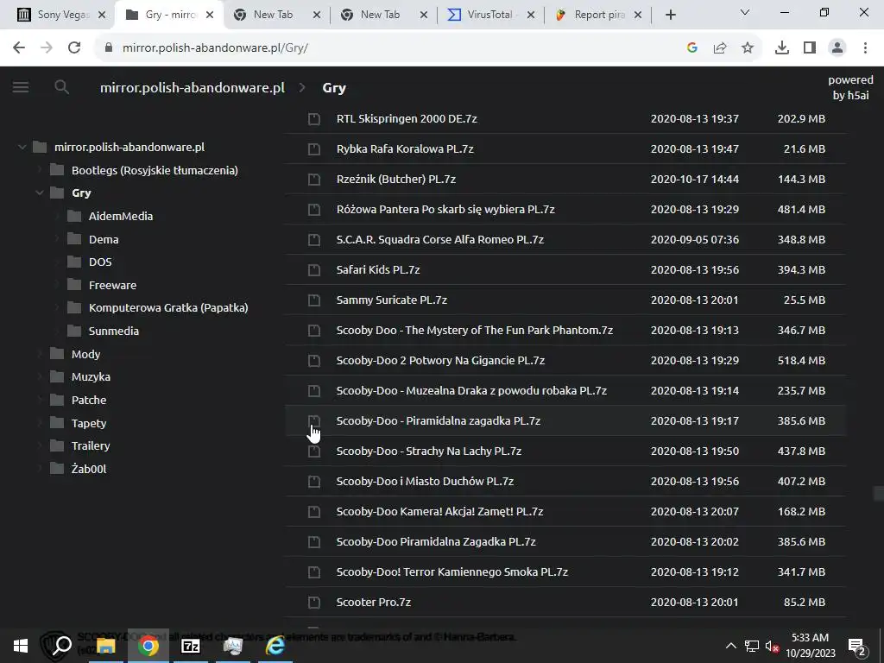Open Internet Explorer from taskbar
The image size is (884, 663).
[x=275, y=646]
